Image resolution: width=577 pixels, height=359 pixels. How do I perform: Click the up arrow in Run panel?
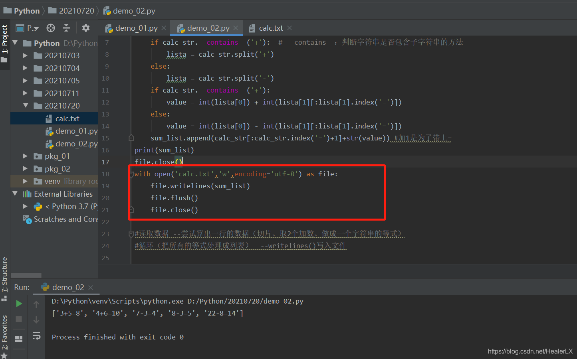point(36,304)
